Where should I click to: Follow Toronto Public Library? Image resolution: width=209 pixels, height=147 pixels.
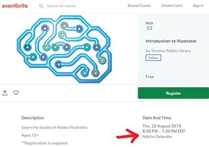tap(153, 58)
